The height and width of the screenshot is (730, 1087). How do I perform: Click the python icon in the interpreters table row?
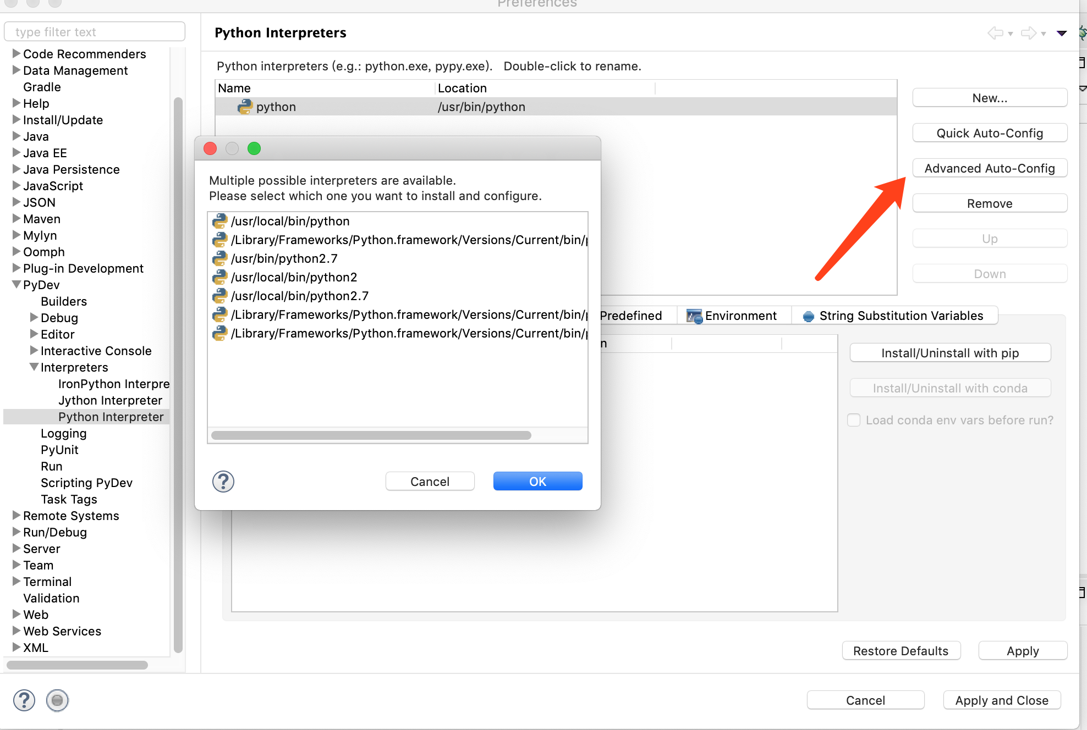[x=245, y=107]
